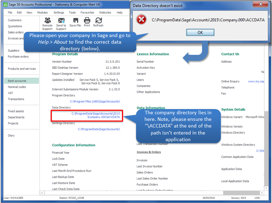Click January 2014 in the status bar

238,198
